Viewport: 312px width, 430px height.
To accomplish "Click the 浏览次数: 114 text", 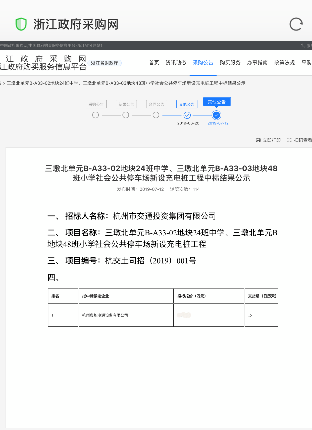I will tap(185, 189).
